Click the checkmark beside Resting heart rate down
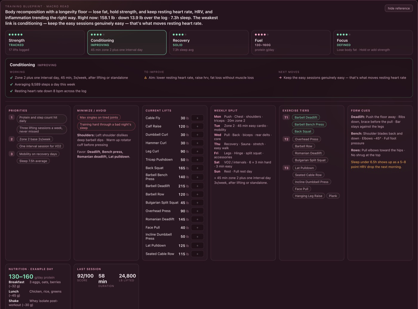 pyautogui.click(x=11, y=91)
